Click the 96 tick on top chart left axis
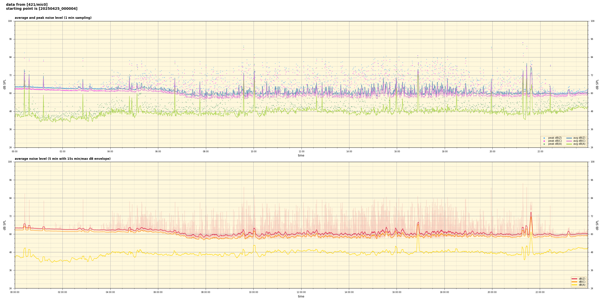 (10, 39)
